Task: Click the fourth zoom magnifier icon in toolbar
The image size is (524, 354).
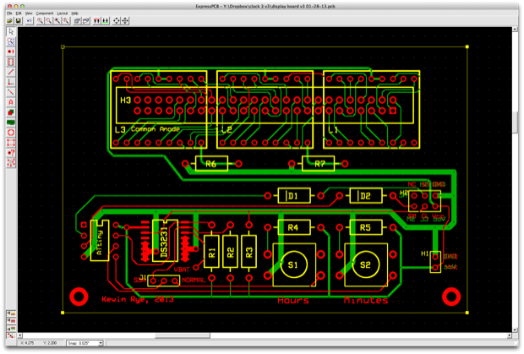Action: tap(66, 21)
